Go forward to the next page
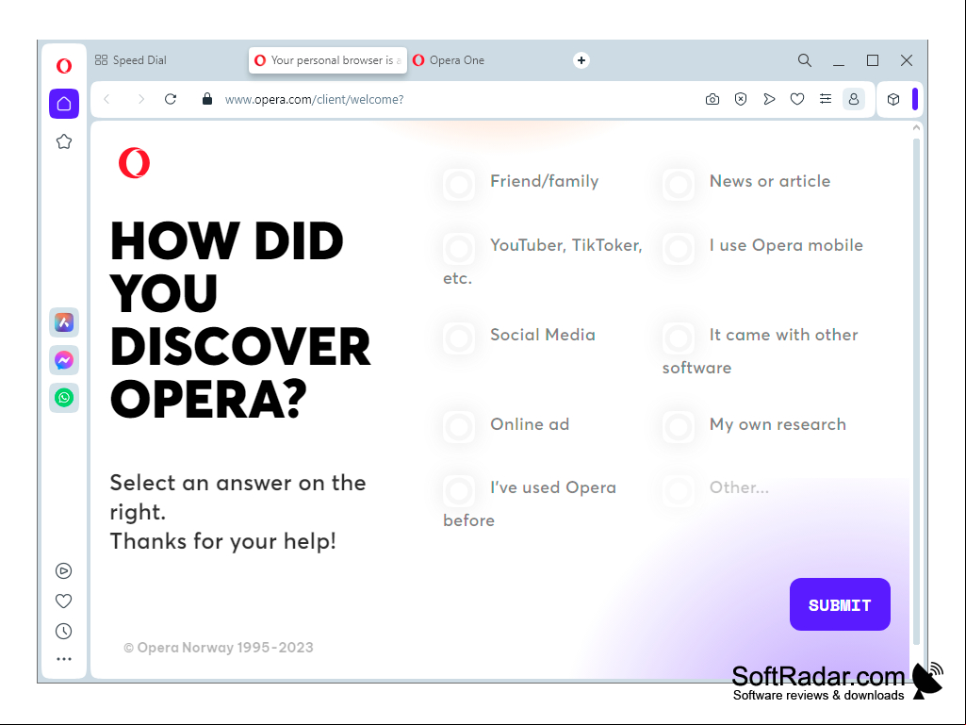966x725 pixels. tap(141, 99)
